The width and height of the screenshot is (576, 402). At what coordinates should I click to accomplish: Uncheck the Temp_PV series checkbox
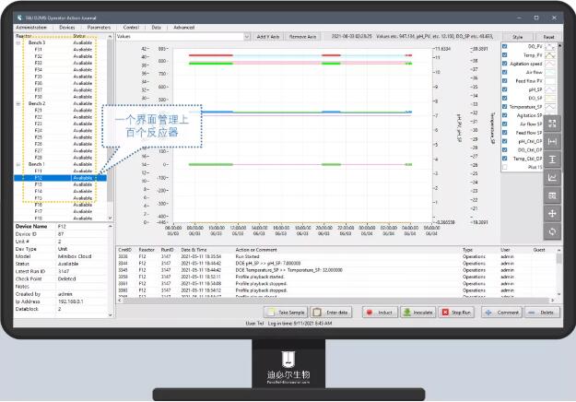tap(505, 54)
